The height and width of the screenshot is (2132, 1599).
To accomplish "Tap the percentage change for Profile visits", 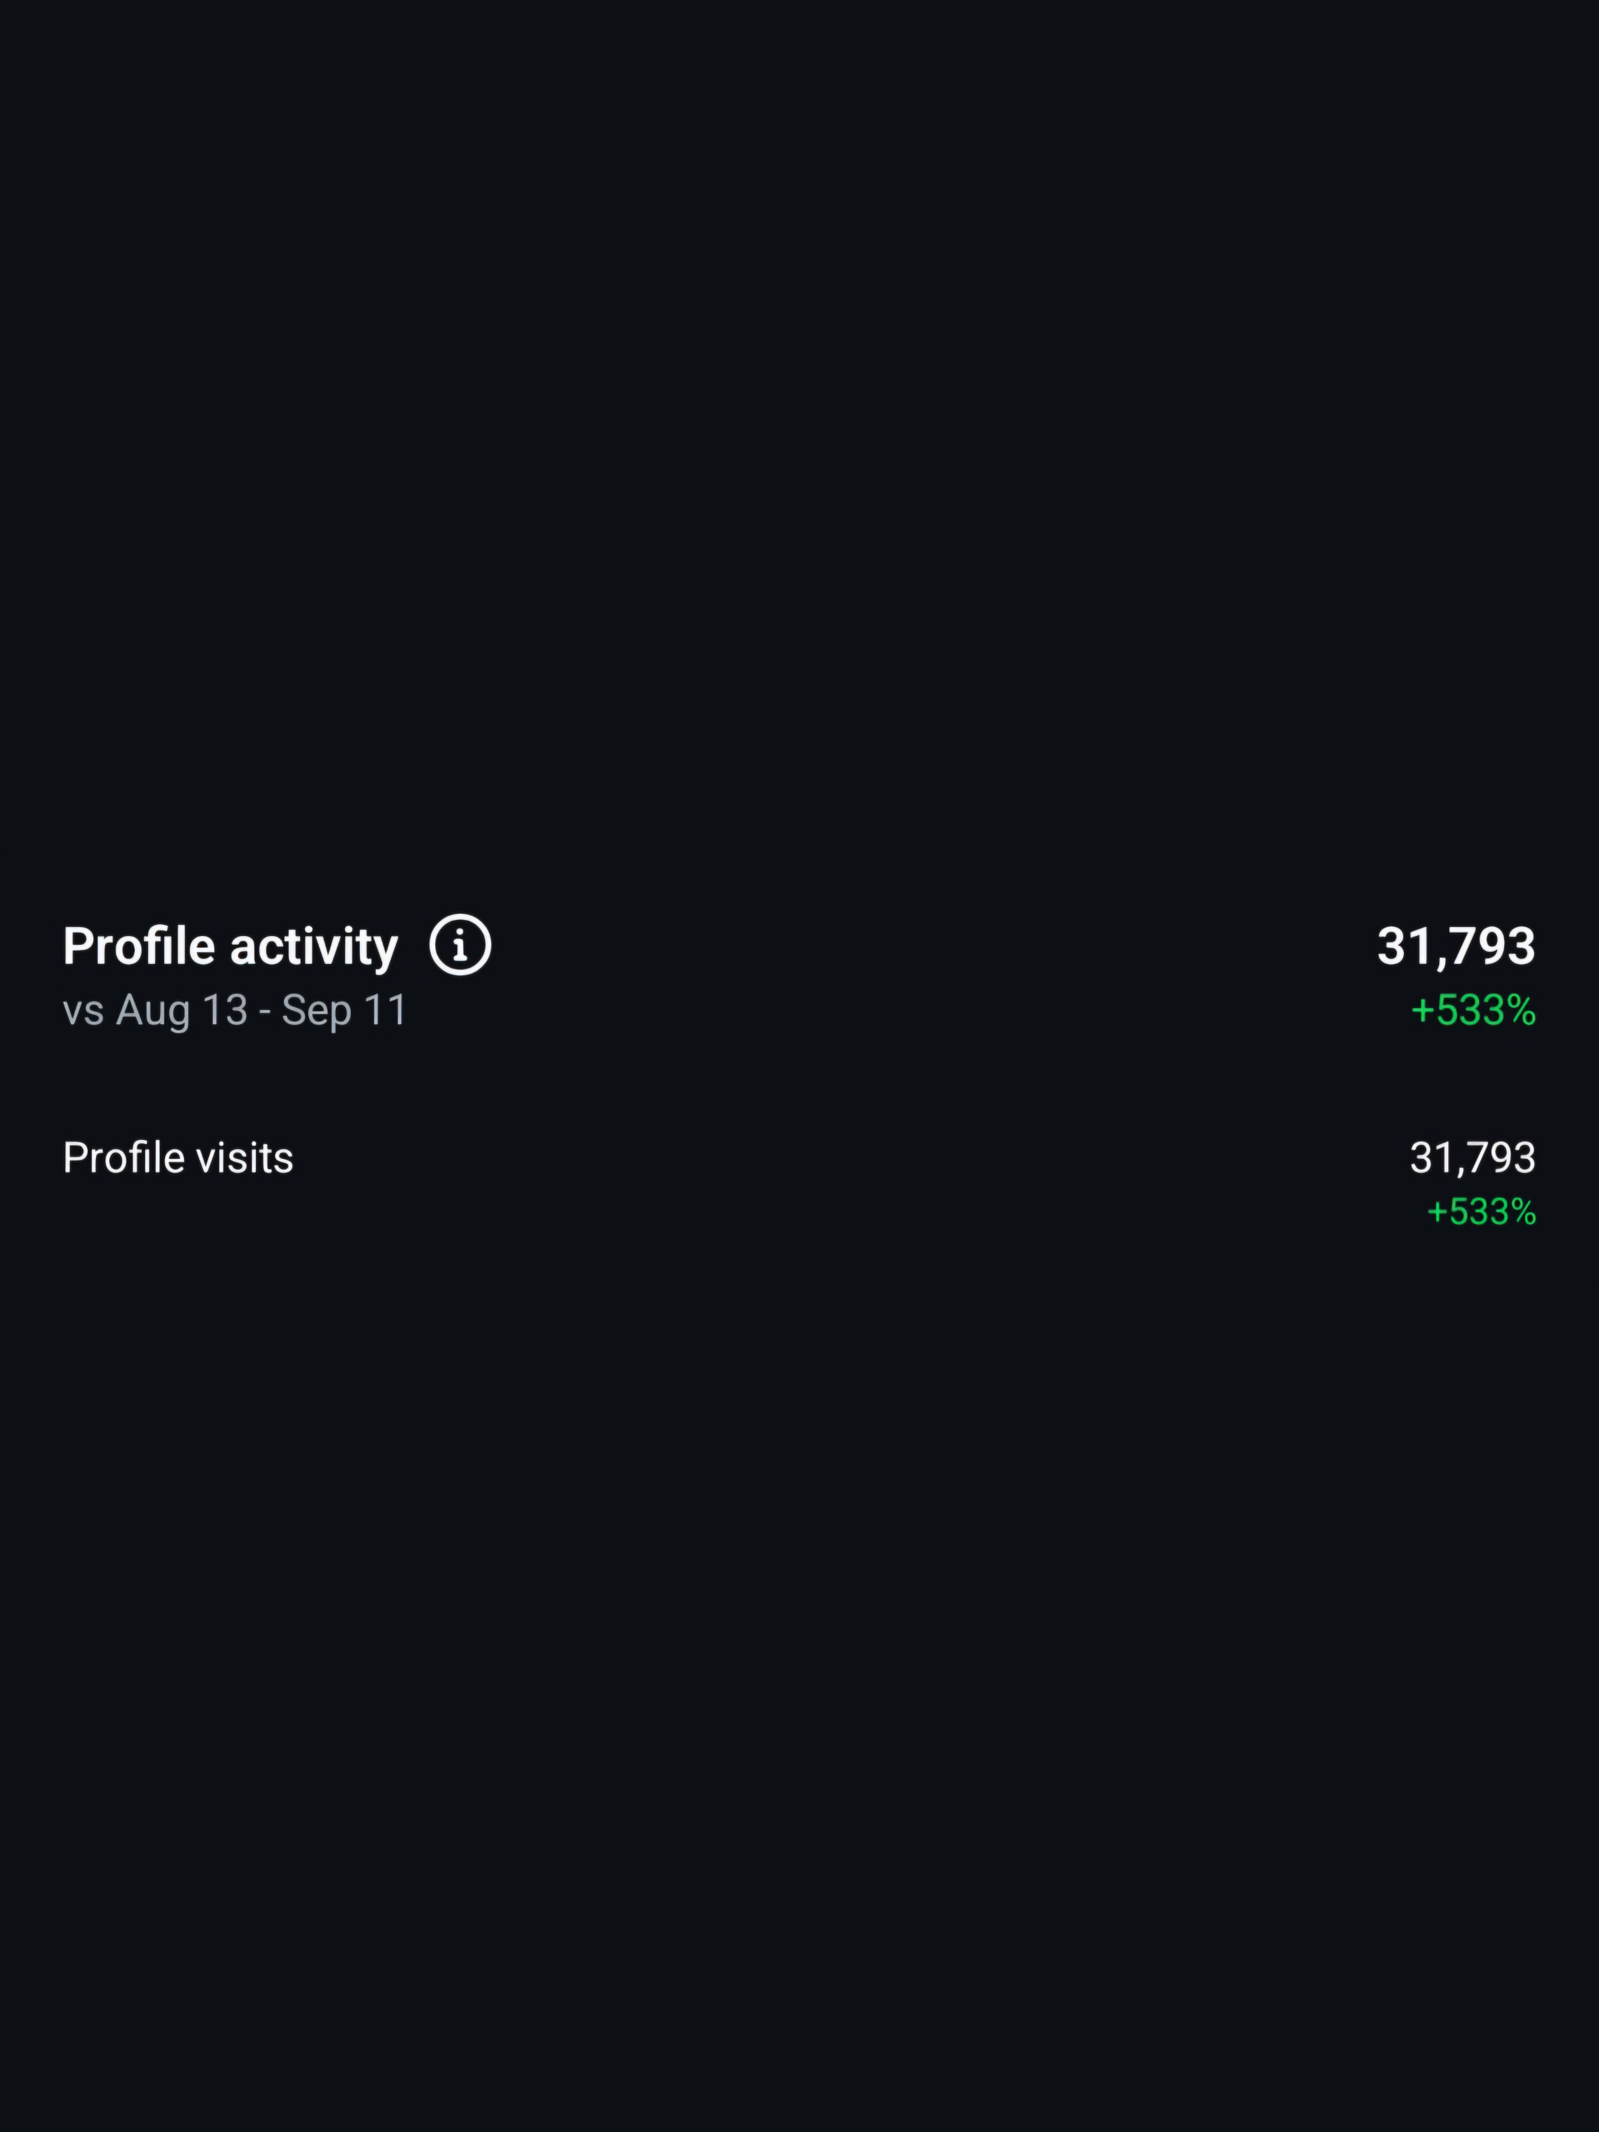I will click(1481, 1212).
